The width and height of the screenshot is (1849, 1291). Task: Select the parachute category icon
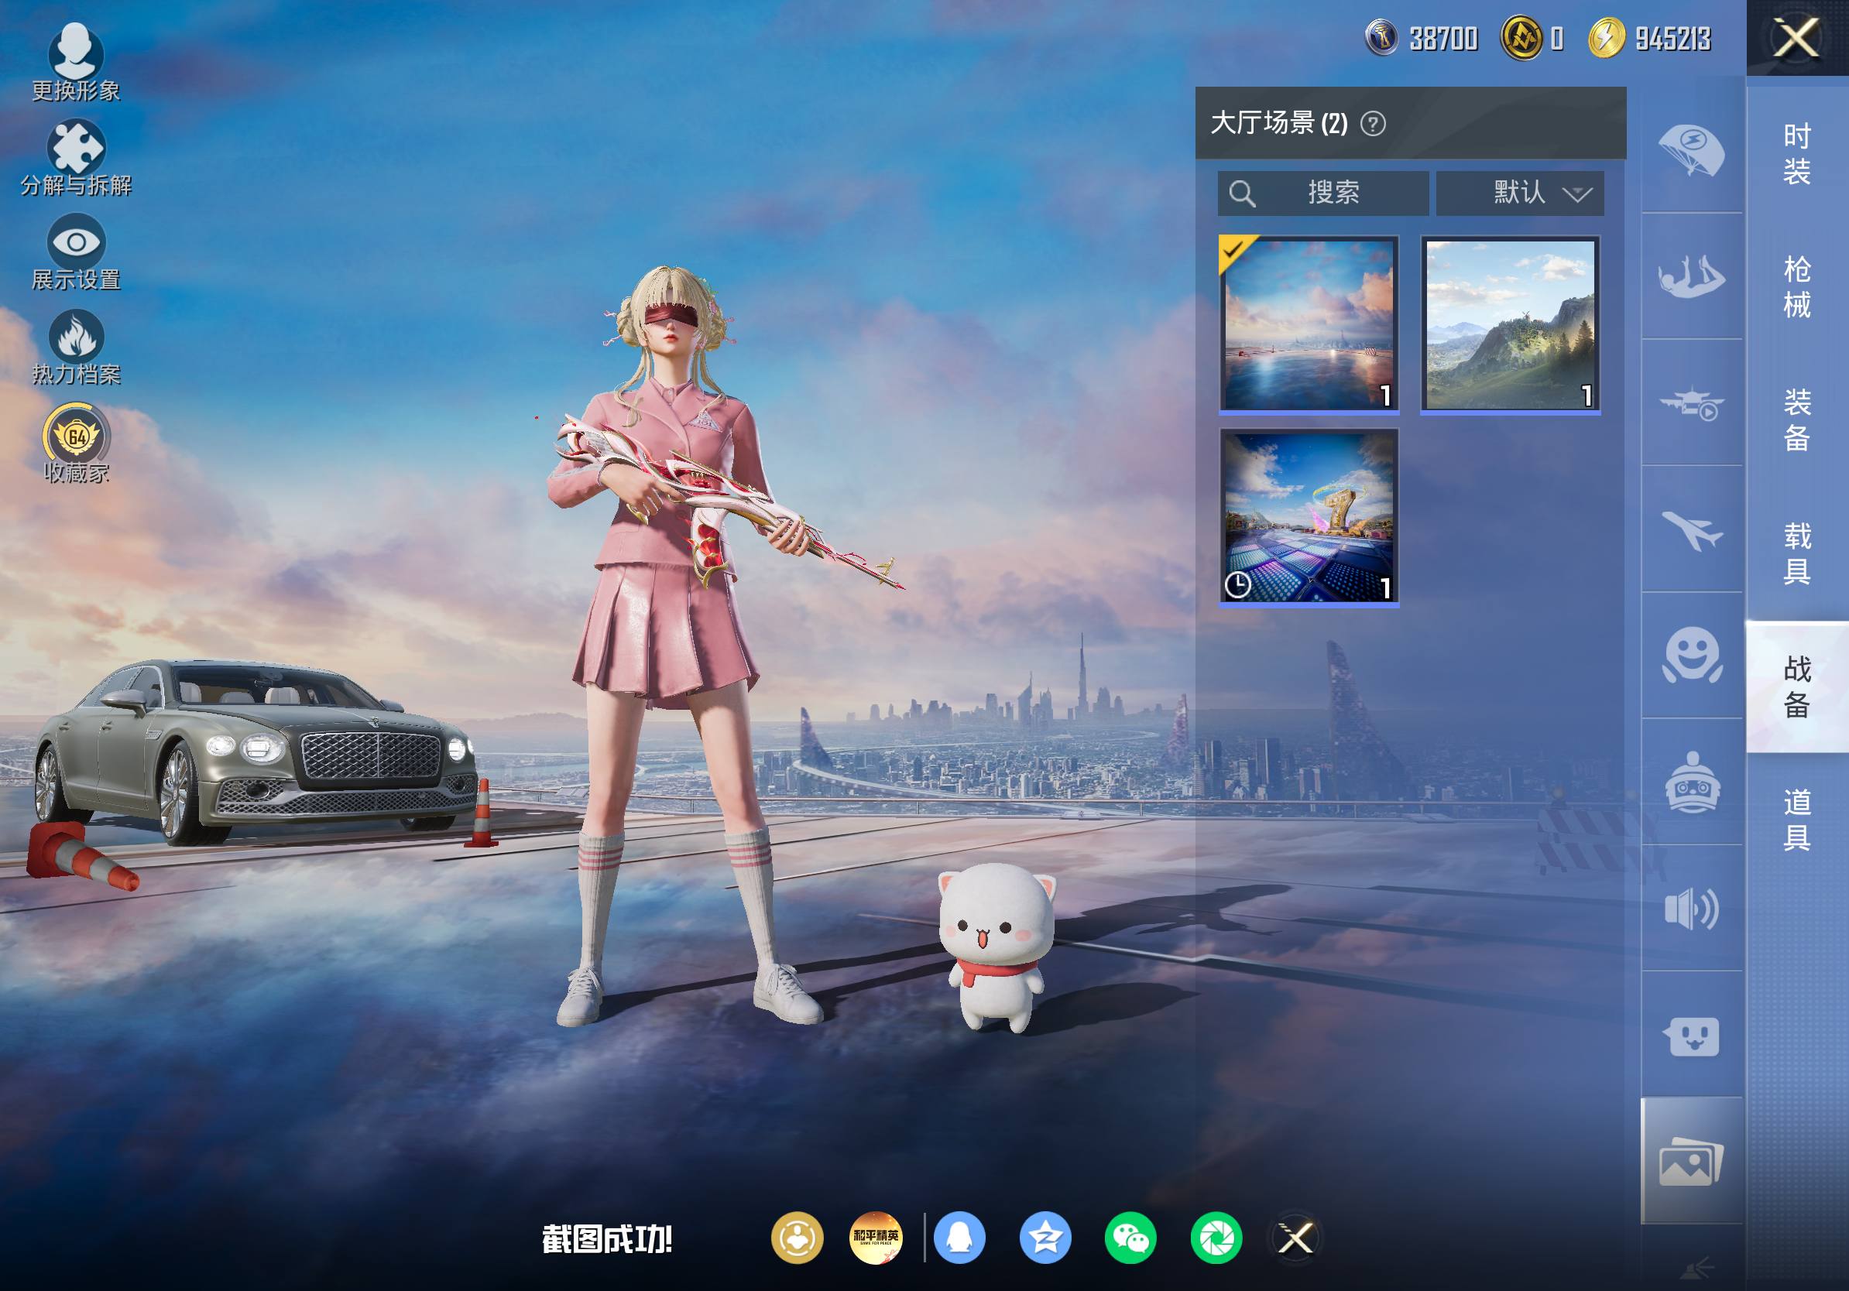[x=1691, y=149]
